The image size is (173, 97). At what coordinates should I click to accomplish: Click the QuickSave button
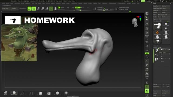click(x=127, y=1)
